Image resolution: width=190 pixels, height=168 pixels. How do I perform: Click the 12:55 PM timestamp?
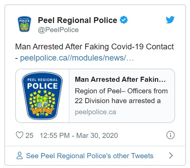pyautogui.click(x=55, y=136)
